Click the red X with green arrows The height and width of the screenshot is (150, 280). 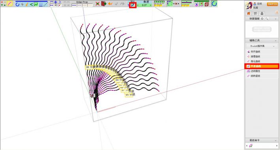[x=98, y=4]
